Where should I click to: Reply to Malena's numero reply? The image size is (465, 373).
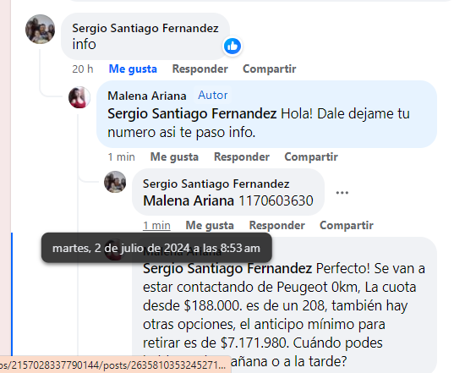[x=242, y=157]
